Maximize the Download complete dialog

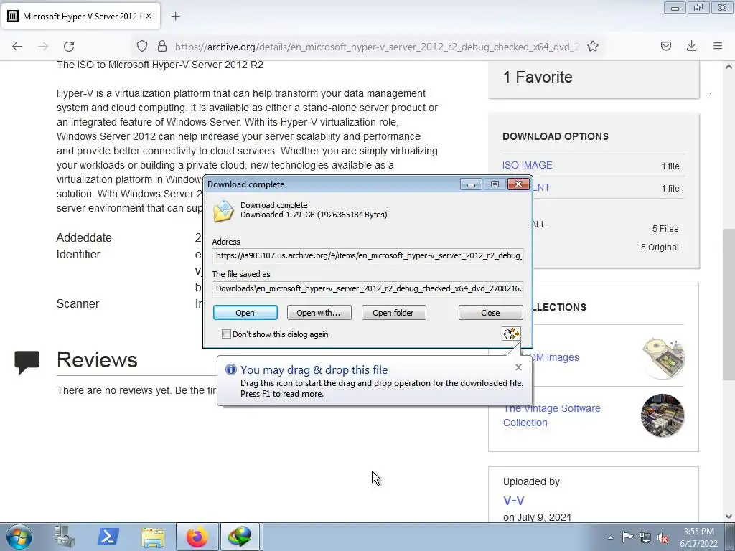click(x=495, y=184)
